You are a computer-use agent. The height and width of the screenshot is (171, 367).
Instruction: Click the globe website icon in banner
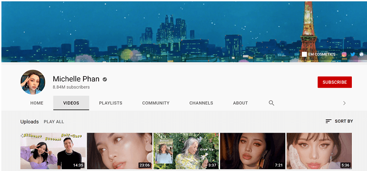click(x=361, y=54)
